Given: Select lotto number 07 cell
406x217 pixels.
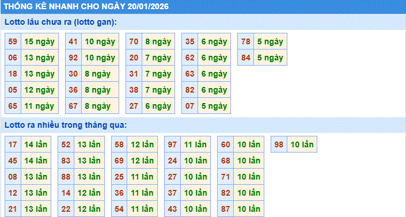Looking at the screenshot, I should (190, 106).
